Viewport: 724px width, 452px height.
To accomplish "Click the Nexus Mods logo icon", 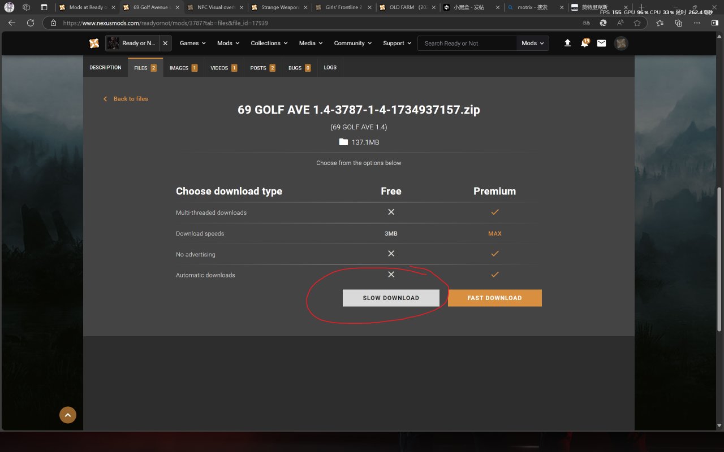I will click(x=94, y=44).
